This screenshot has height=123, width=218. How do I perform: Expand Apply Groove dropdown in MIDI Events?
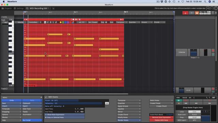point(129,106)
